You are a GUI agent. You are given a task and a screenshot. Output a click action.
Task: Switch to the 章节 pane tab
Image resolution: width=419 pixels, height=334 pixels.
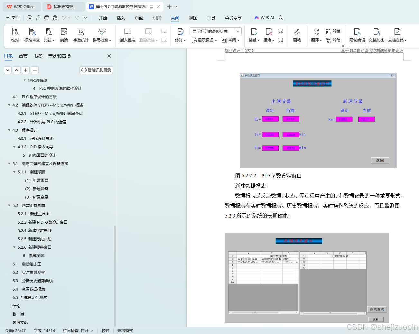pos(23,56)
